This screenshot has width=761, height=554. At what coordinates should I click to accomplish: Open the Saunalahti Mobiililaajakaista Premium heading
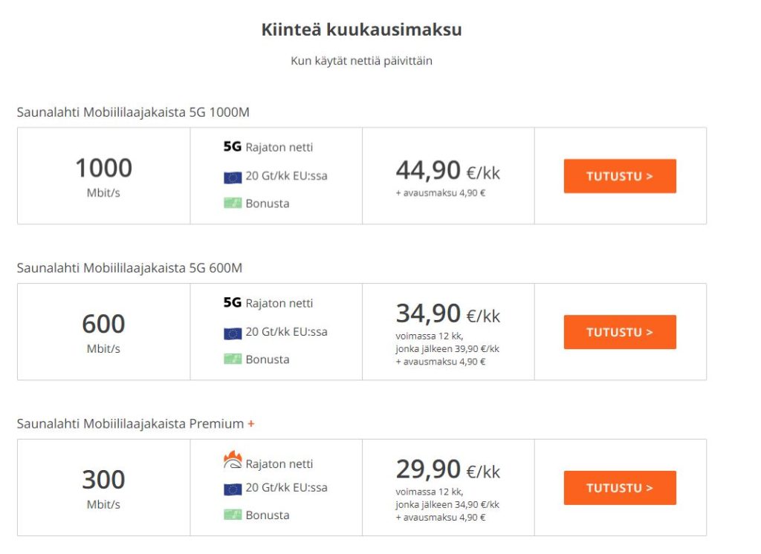(x=130, y=424)
